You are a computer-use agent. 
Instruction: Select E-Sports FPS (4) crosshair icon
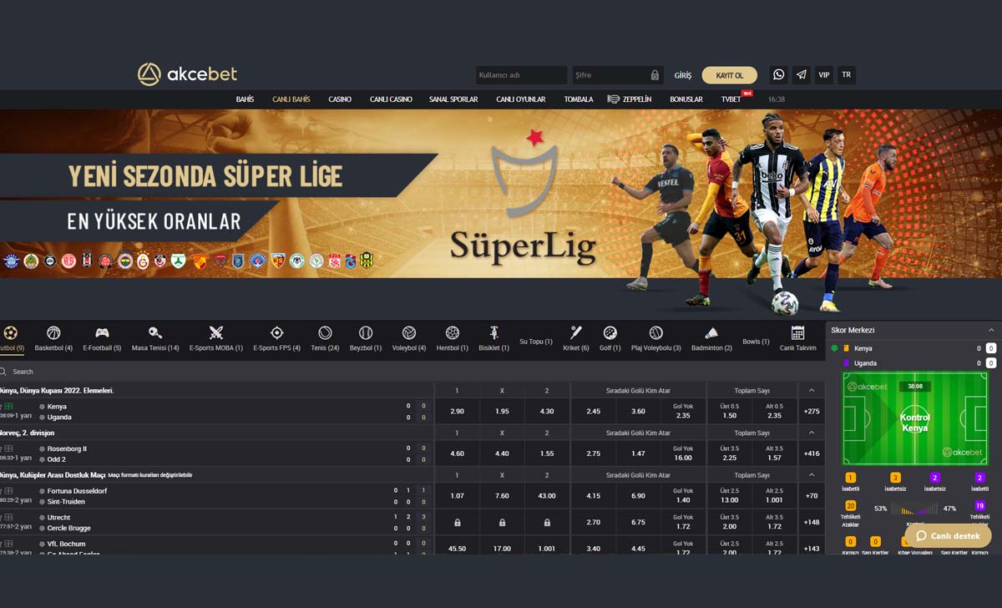pos(277,332)
